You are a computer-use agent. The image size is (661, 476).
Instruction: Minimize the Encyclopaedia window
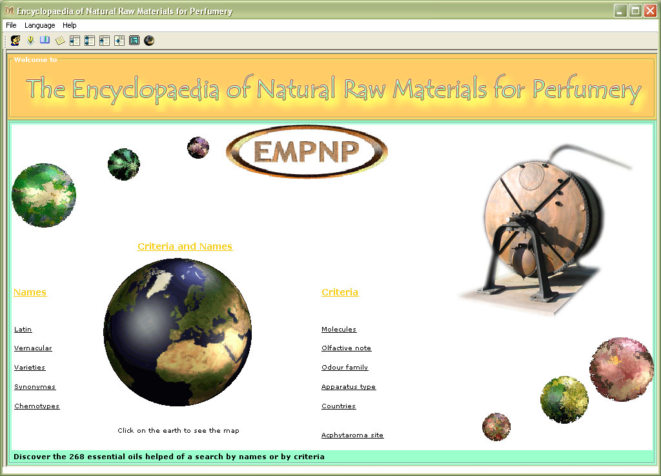coord(620,10)
